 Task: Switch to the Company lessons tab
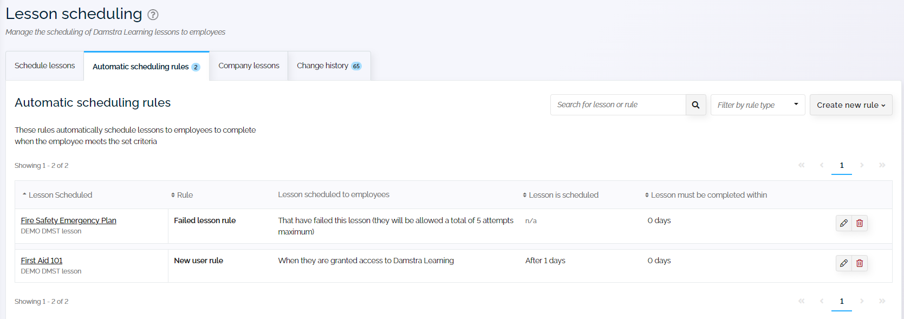[x=248, y=65]
